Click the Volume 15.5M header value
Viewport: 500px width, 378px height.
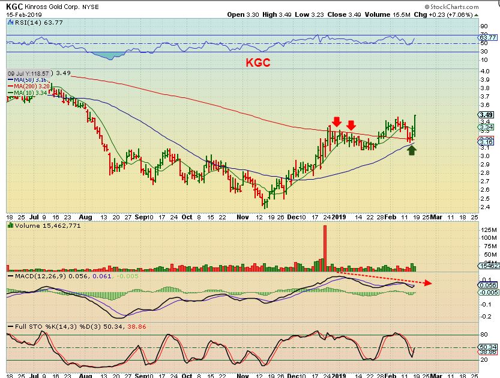387,14
